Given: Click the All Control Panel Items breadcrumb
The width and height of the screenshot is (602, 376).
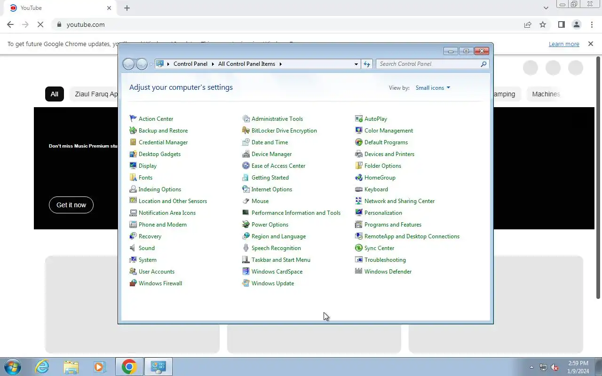Looking at the screenshot, I should [x=246, y=64].
